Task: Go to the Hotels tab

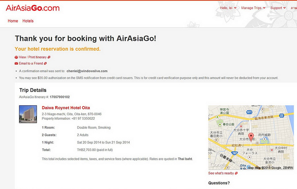Action: coord(28,21)
